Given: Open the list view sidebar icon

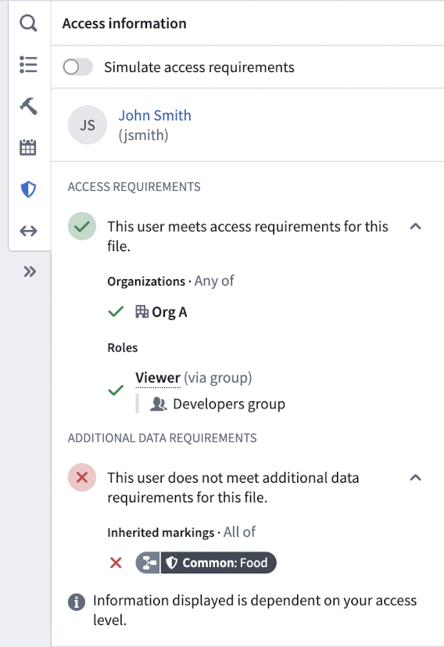Looking at the screenshot, I should point(28,65).
